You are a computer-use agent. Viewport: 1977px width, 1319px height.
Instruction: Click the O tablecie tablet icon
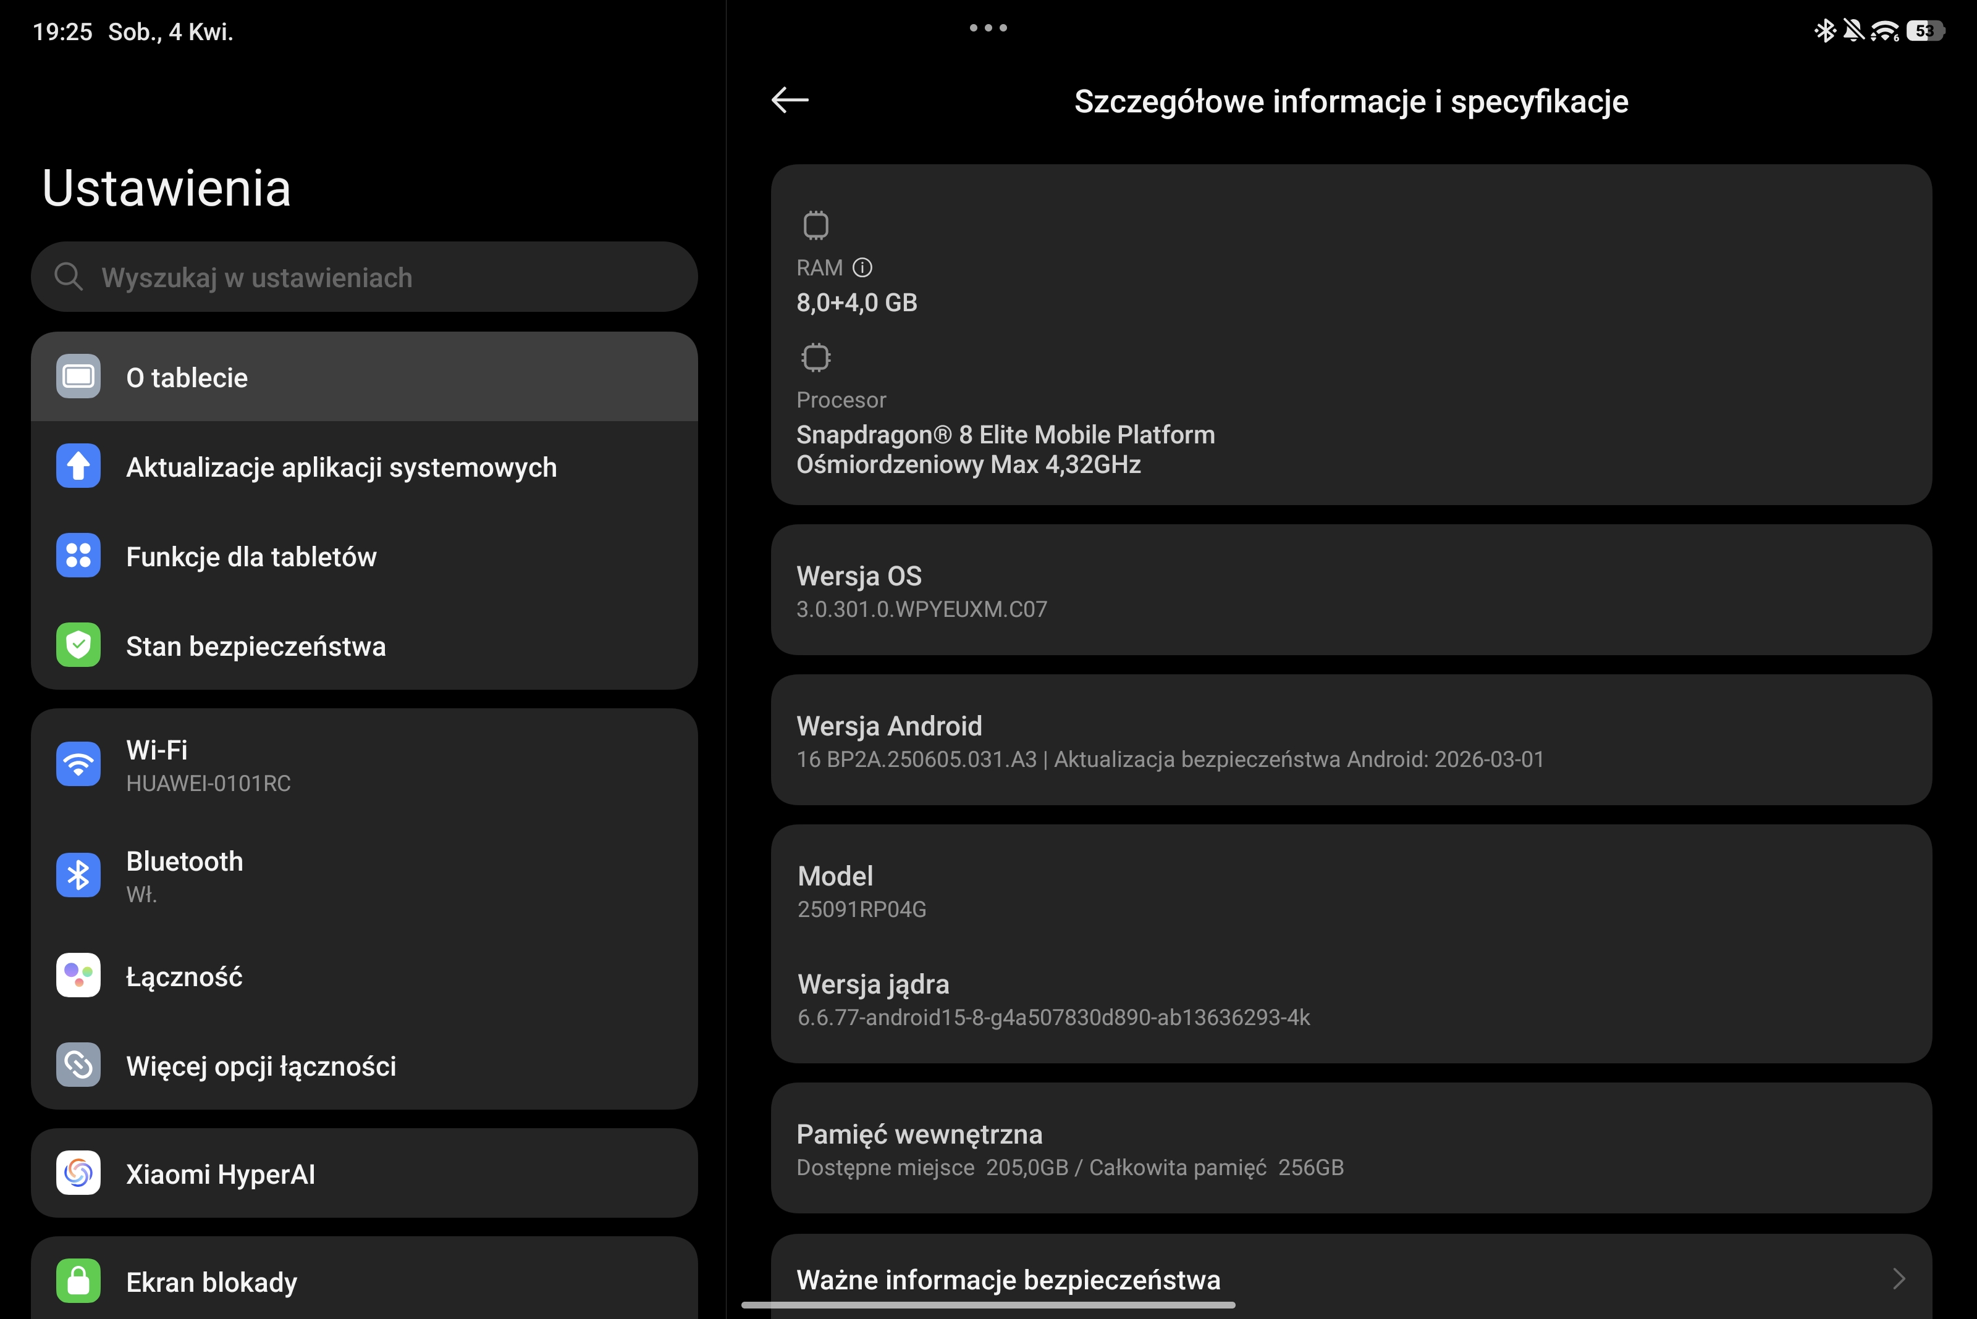click(x=78, y=377)
